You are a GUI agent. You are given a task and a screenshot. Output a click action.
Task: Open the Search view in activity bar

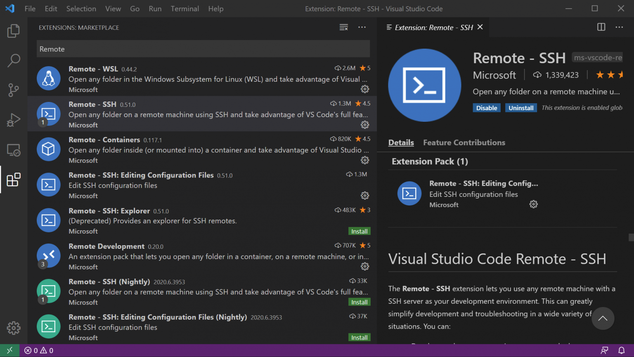pyautogui.click(x=14, y=60)
